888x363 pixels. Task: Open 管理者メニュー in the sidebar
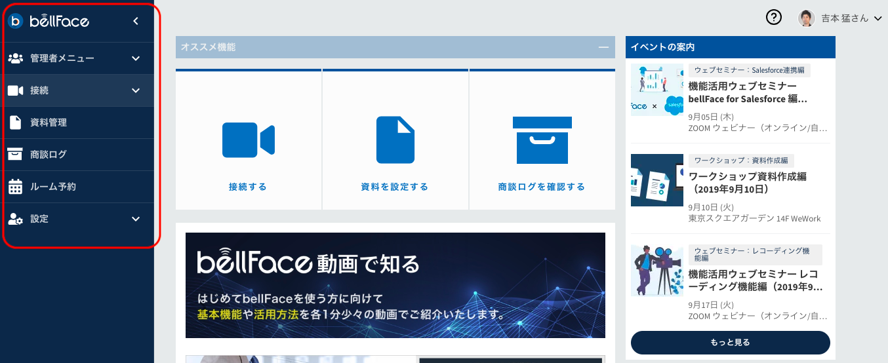tap(77, 58)
